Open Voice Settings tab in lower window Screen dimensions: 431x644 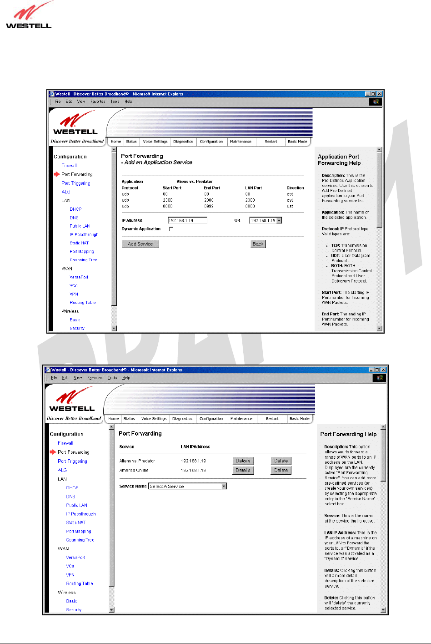(x=154, y=419)
